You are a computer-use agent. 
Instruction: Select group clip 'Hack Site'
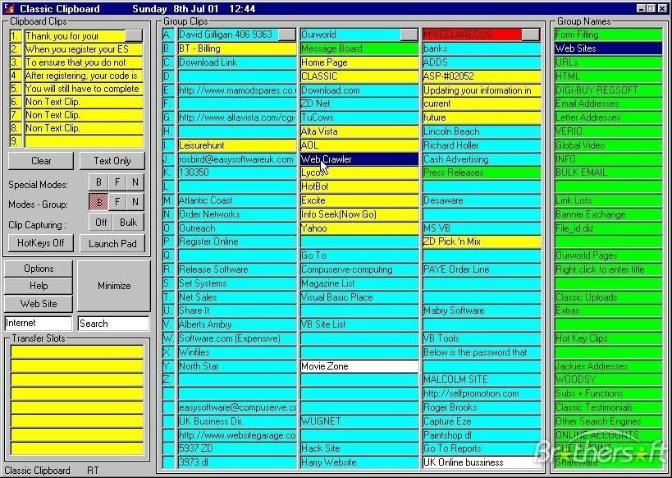[x=359, y=448]
